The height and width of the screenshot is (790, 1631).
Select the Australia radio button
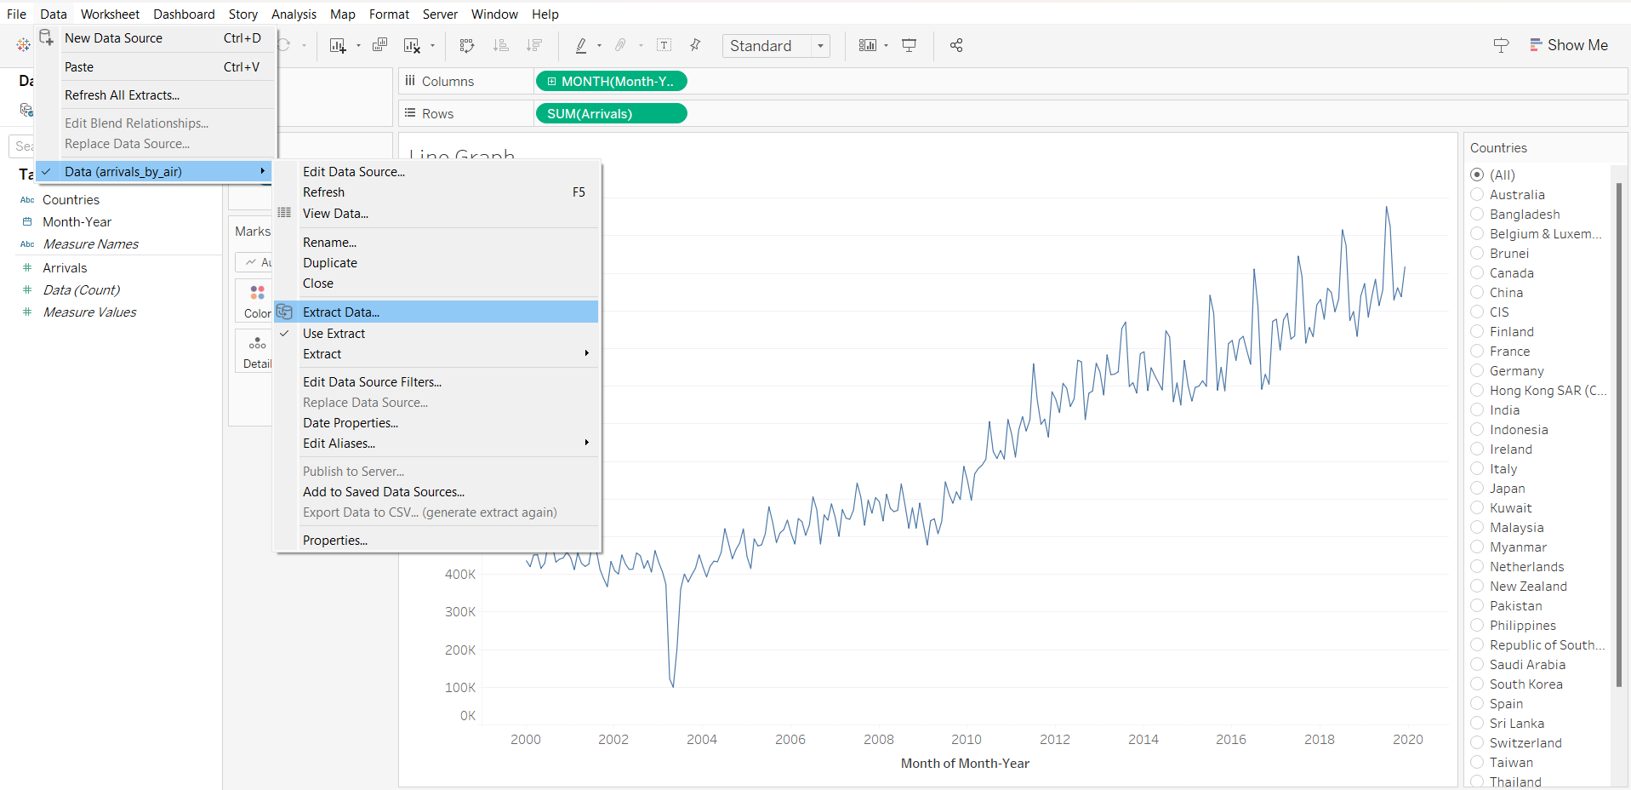tap(1477, 195)
